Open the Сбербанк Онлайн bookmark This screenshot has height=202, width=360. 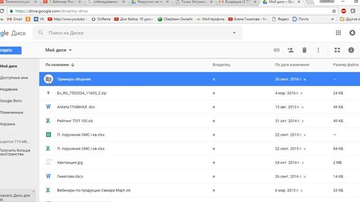(175, 19)
